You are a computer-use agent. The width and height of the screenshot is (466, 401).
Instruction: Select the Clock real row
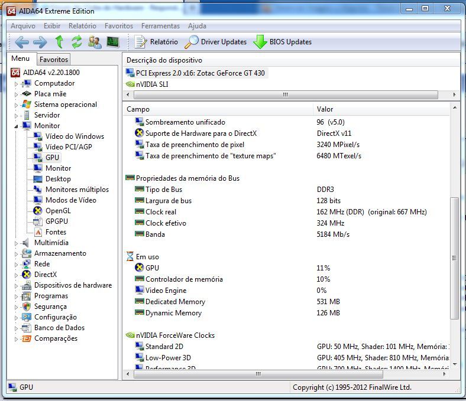coord(286,212)
